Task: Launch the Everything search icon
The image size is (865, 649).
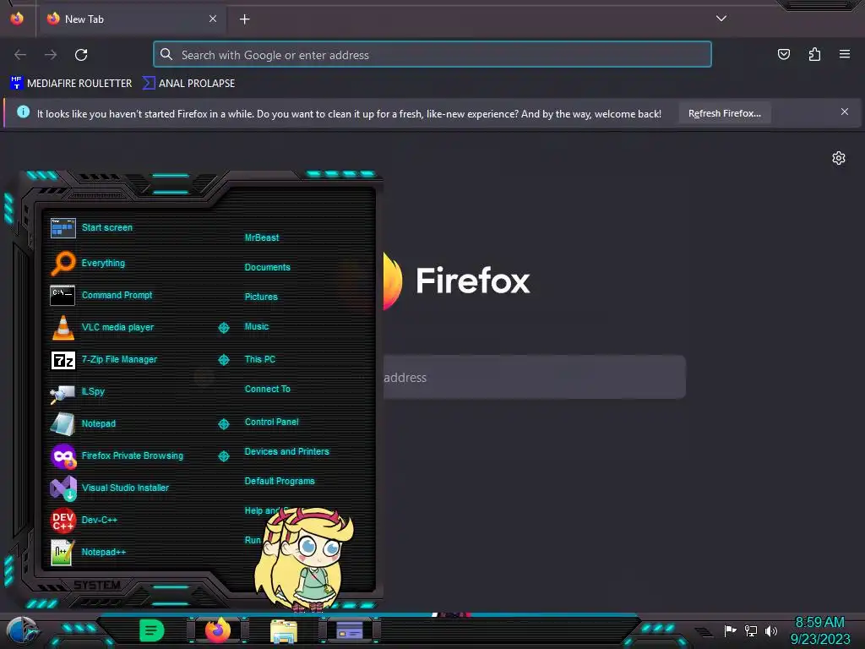Action: click(x=63, y=263)
